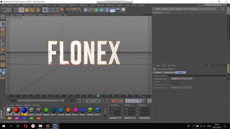
Task: Step to next frame
Action: click(x=97, y=101)
